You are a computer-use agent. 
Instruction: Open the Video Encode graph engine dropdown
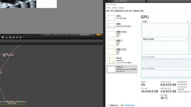[x=148, y=39]
